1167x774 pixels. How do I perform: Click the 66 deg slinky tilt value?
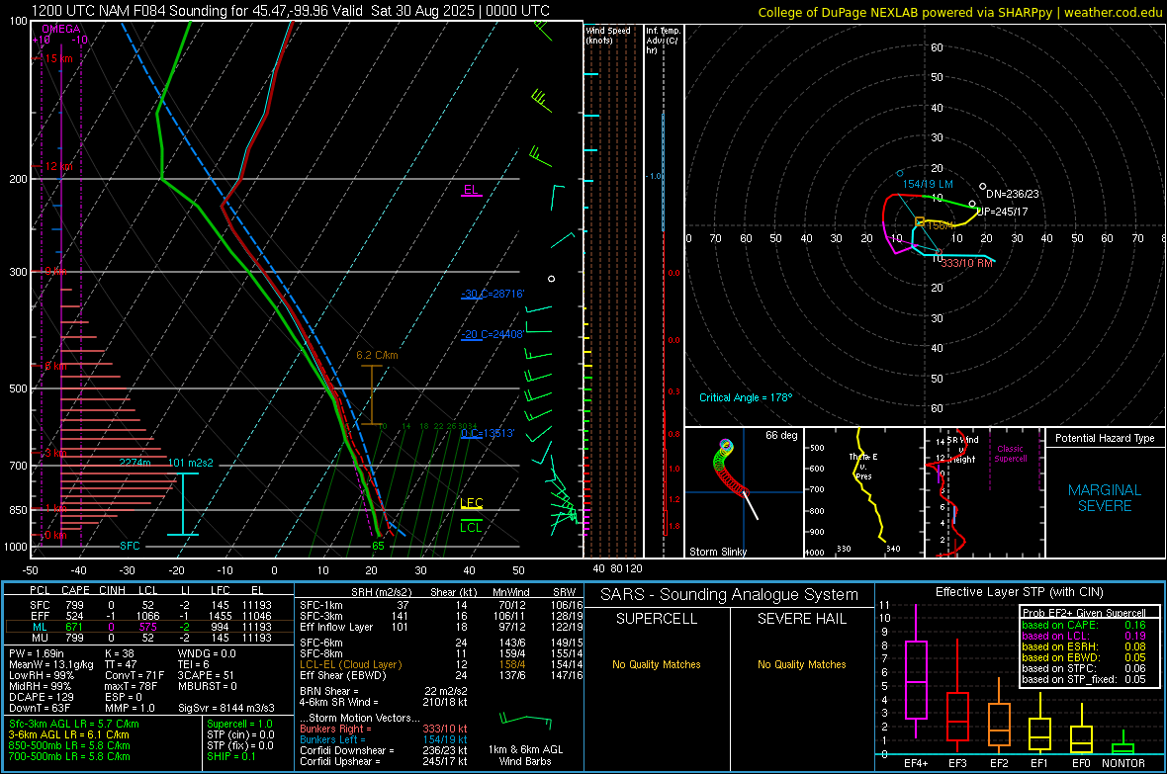(781, 435)
